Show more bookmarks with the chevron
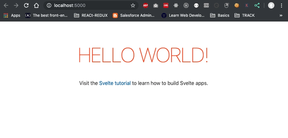Screen dimensions: 288x138 [281, 15]
